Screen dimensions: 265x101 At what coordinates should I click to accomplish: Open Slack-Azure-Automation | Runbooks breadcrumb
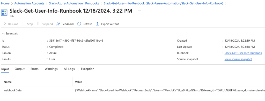[x=74, y=3]
